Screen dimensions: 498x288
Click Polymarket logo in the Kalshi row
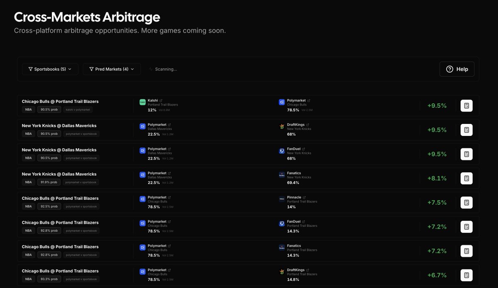click(282, 102)
